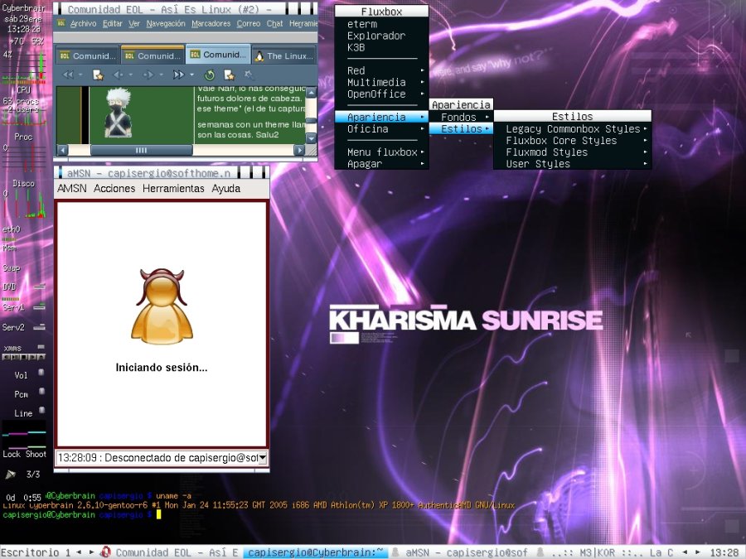Screen dimensions: 746x559
Task: Switch to second Comunid... tab with orange bar
Action: pos(153,55)
